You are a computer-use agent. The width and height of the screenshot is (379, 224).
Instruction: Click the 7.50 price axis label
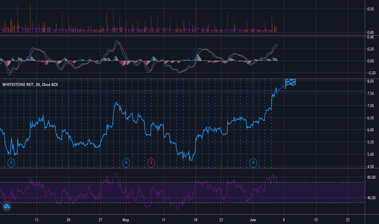click(370, 93)
